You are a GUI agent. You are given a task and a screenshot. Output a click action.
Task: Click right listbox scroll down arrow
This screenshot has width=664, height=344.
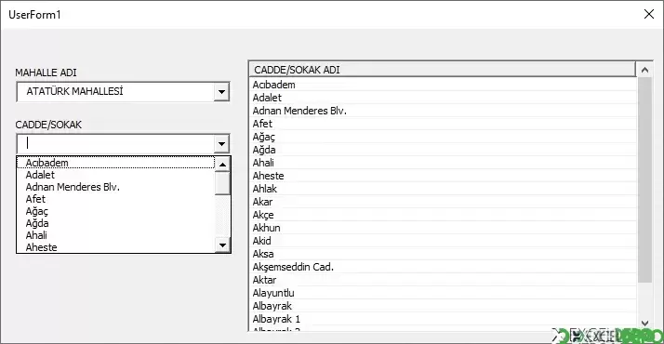pyautogui.click(x=644, y=324)
